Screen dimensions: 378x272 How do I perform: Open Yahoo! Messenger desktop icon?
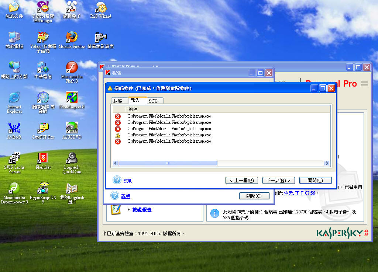(43, 7)
